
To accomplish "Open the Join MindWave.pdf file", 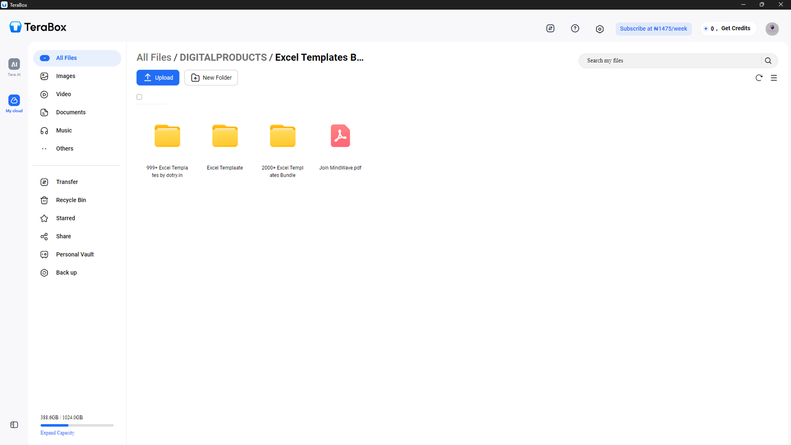I will 340,148.
